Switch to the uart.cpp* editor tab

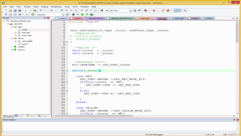click(x=144, y=19)
